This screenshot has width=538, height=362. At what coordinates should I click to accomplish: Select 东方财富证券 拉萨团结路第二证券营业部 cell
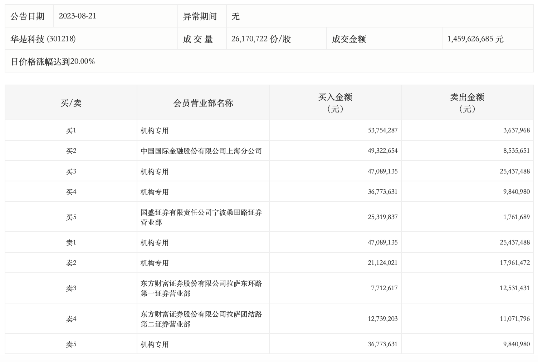pyautogui.click(x=201, y=319)
